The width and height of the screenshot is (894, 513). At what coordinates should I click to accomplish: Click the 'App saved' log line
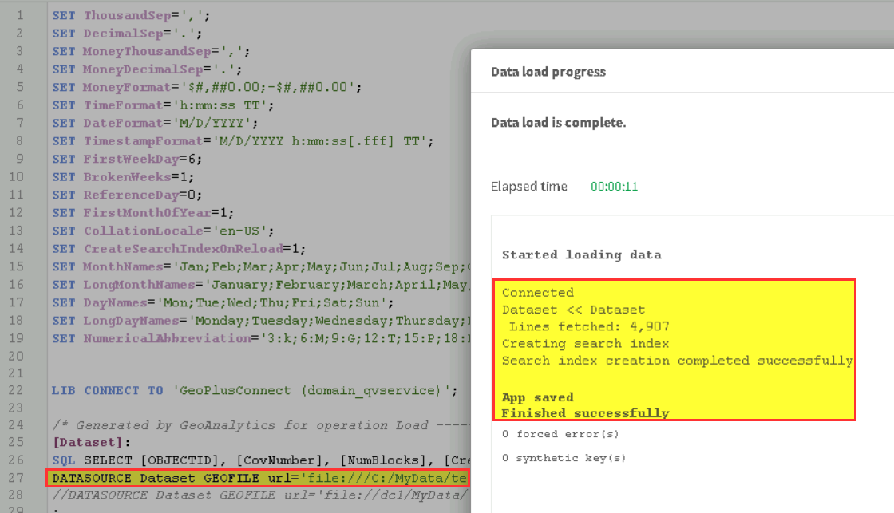click(537, 397)
